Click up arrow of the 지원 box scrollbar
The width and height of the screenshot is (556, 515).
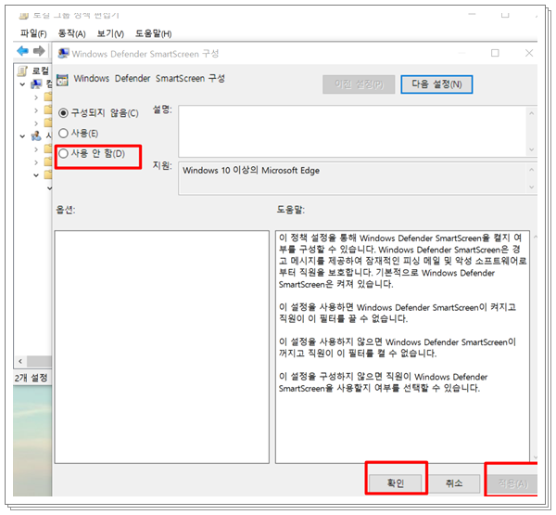(532, 170)
